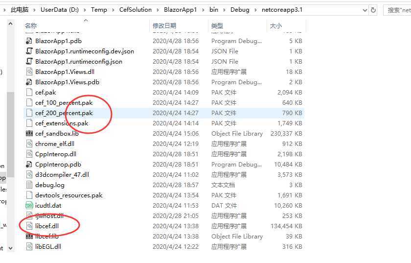Go to the bin folder breadcrumb

coord(214,10)
